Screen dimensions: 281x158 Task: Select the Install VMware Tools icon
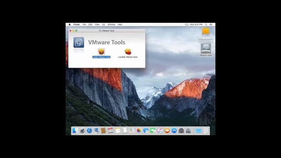[101, 52]
